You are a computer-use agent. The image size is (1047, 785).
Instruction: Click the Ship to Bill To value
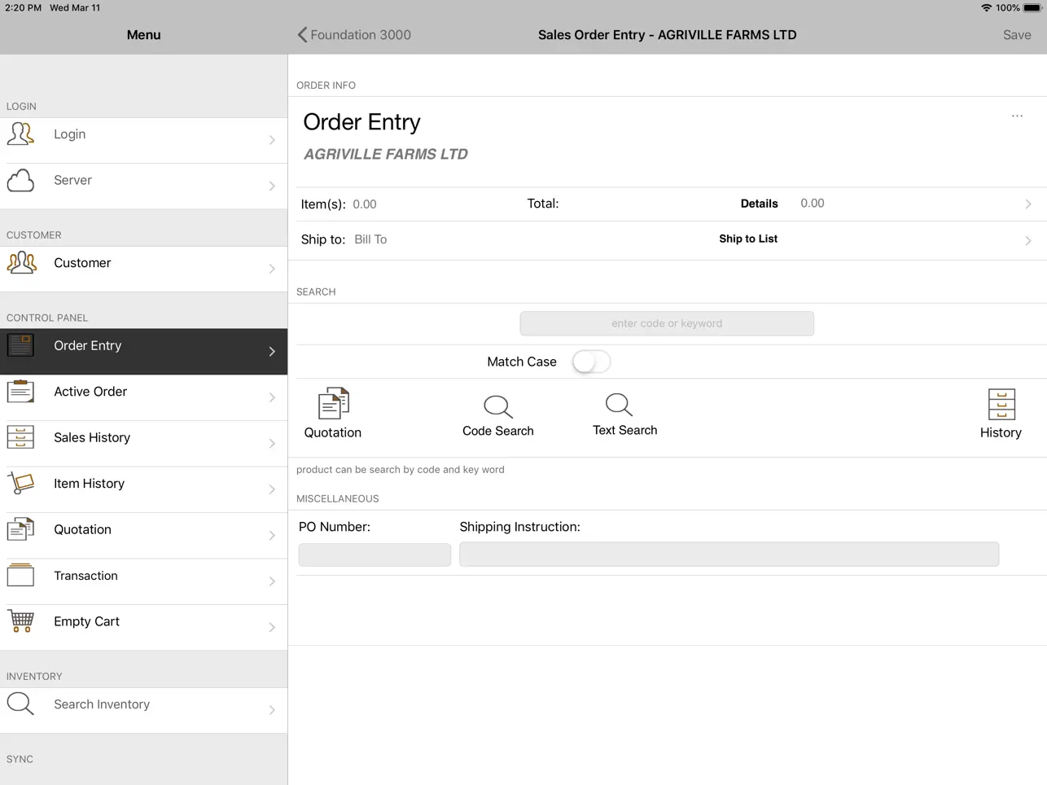(370, 239)
